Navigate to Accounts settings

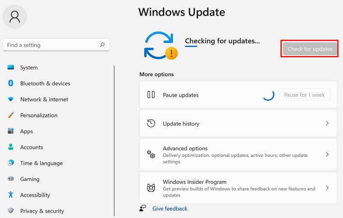(31, 147)
